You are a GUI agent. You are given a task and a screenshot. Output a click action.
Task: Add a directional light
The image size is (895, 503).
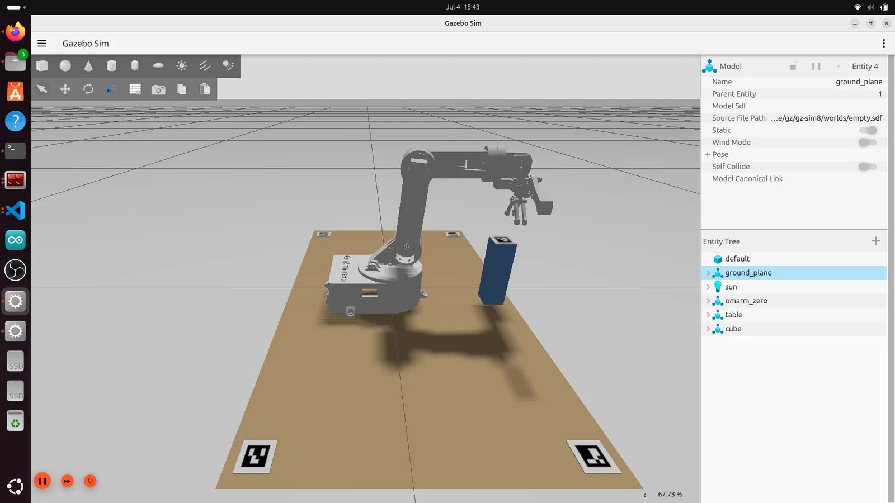coord(205,66)
